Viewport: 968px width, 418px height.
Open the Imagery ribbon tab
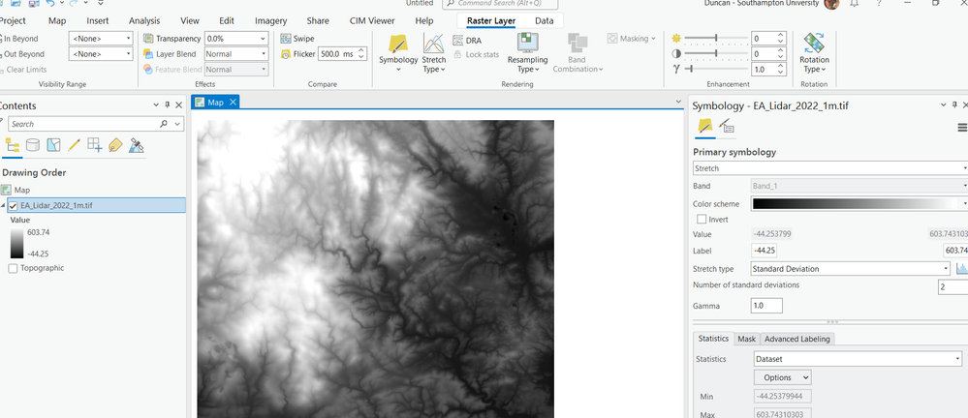pyautogui.click(x=270, y=21)
